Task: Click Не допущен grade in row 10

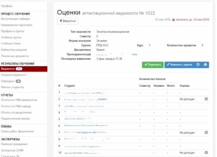Action: (x=187, y=153)
